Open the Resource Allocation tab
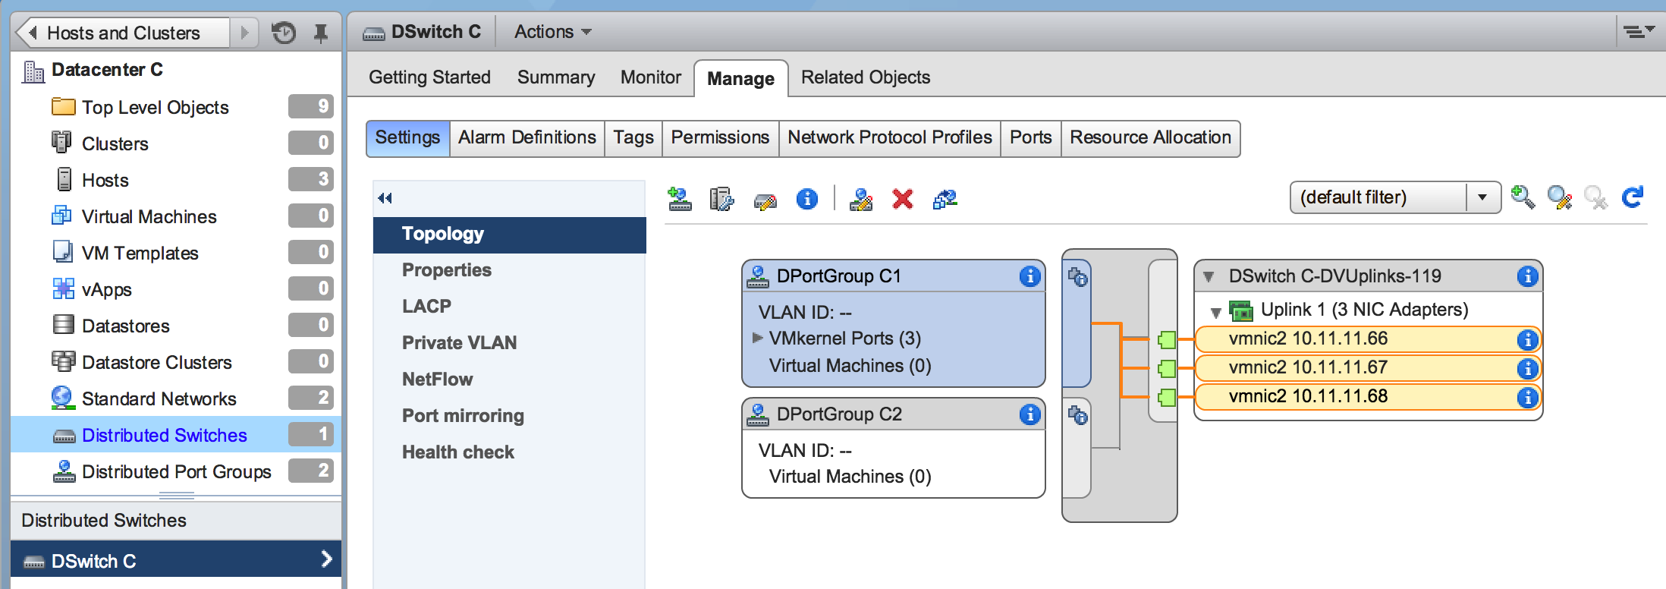The height and width of the screenshot is (589, 1666). tap(1149, 137)
